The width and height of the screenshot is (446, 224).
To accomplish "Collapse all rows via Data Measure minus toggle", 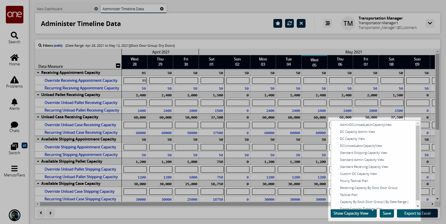I will point(118,66).
